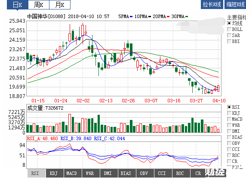Viewport: 246px width, 184px height.
Task: Open the ROC bottom tab
Action: 181,173
